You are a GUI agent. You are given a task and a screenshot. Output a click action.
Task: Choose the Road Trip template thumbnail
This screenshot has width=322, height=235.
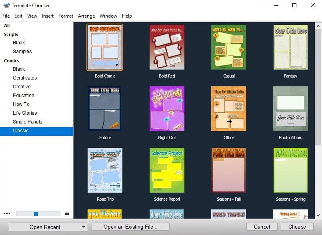tap(105, 170)
